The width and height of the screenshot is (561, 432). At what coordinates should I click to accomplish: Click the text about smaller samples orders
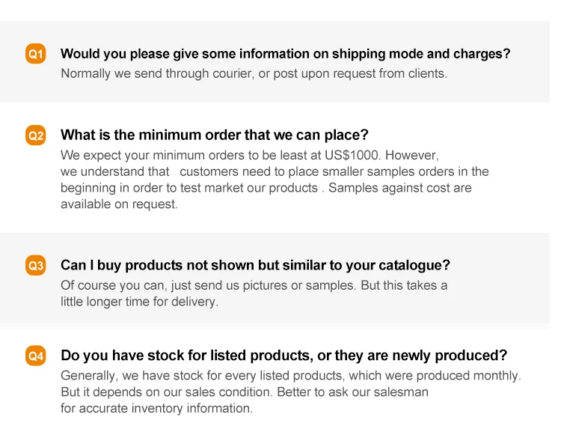click(x=275, y=171)
